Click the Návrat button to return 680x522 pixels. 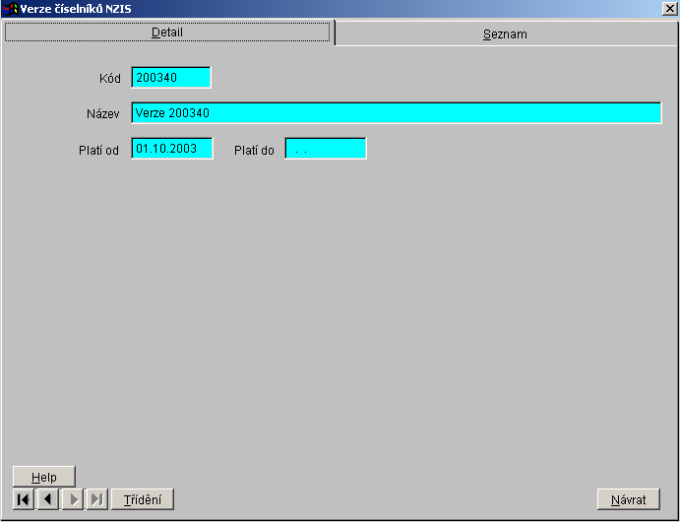(628, 499)
